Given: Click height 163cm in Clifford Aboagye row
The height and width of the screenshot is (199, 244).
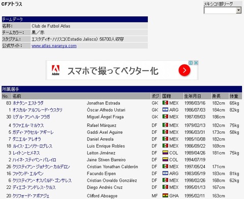Looking at the screenshot, I should 219,196.
